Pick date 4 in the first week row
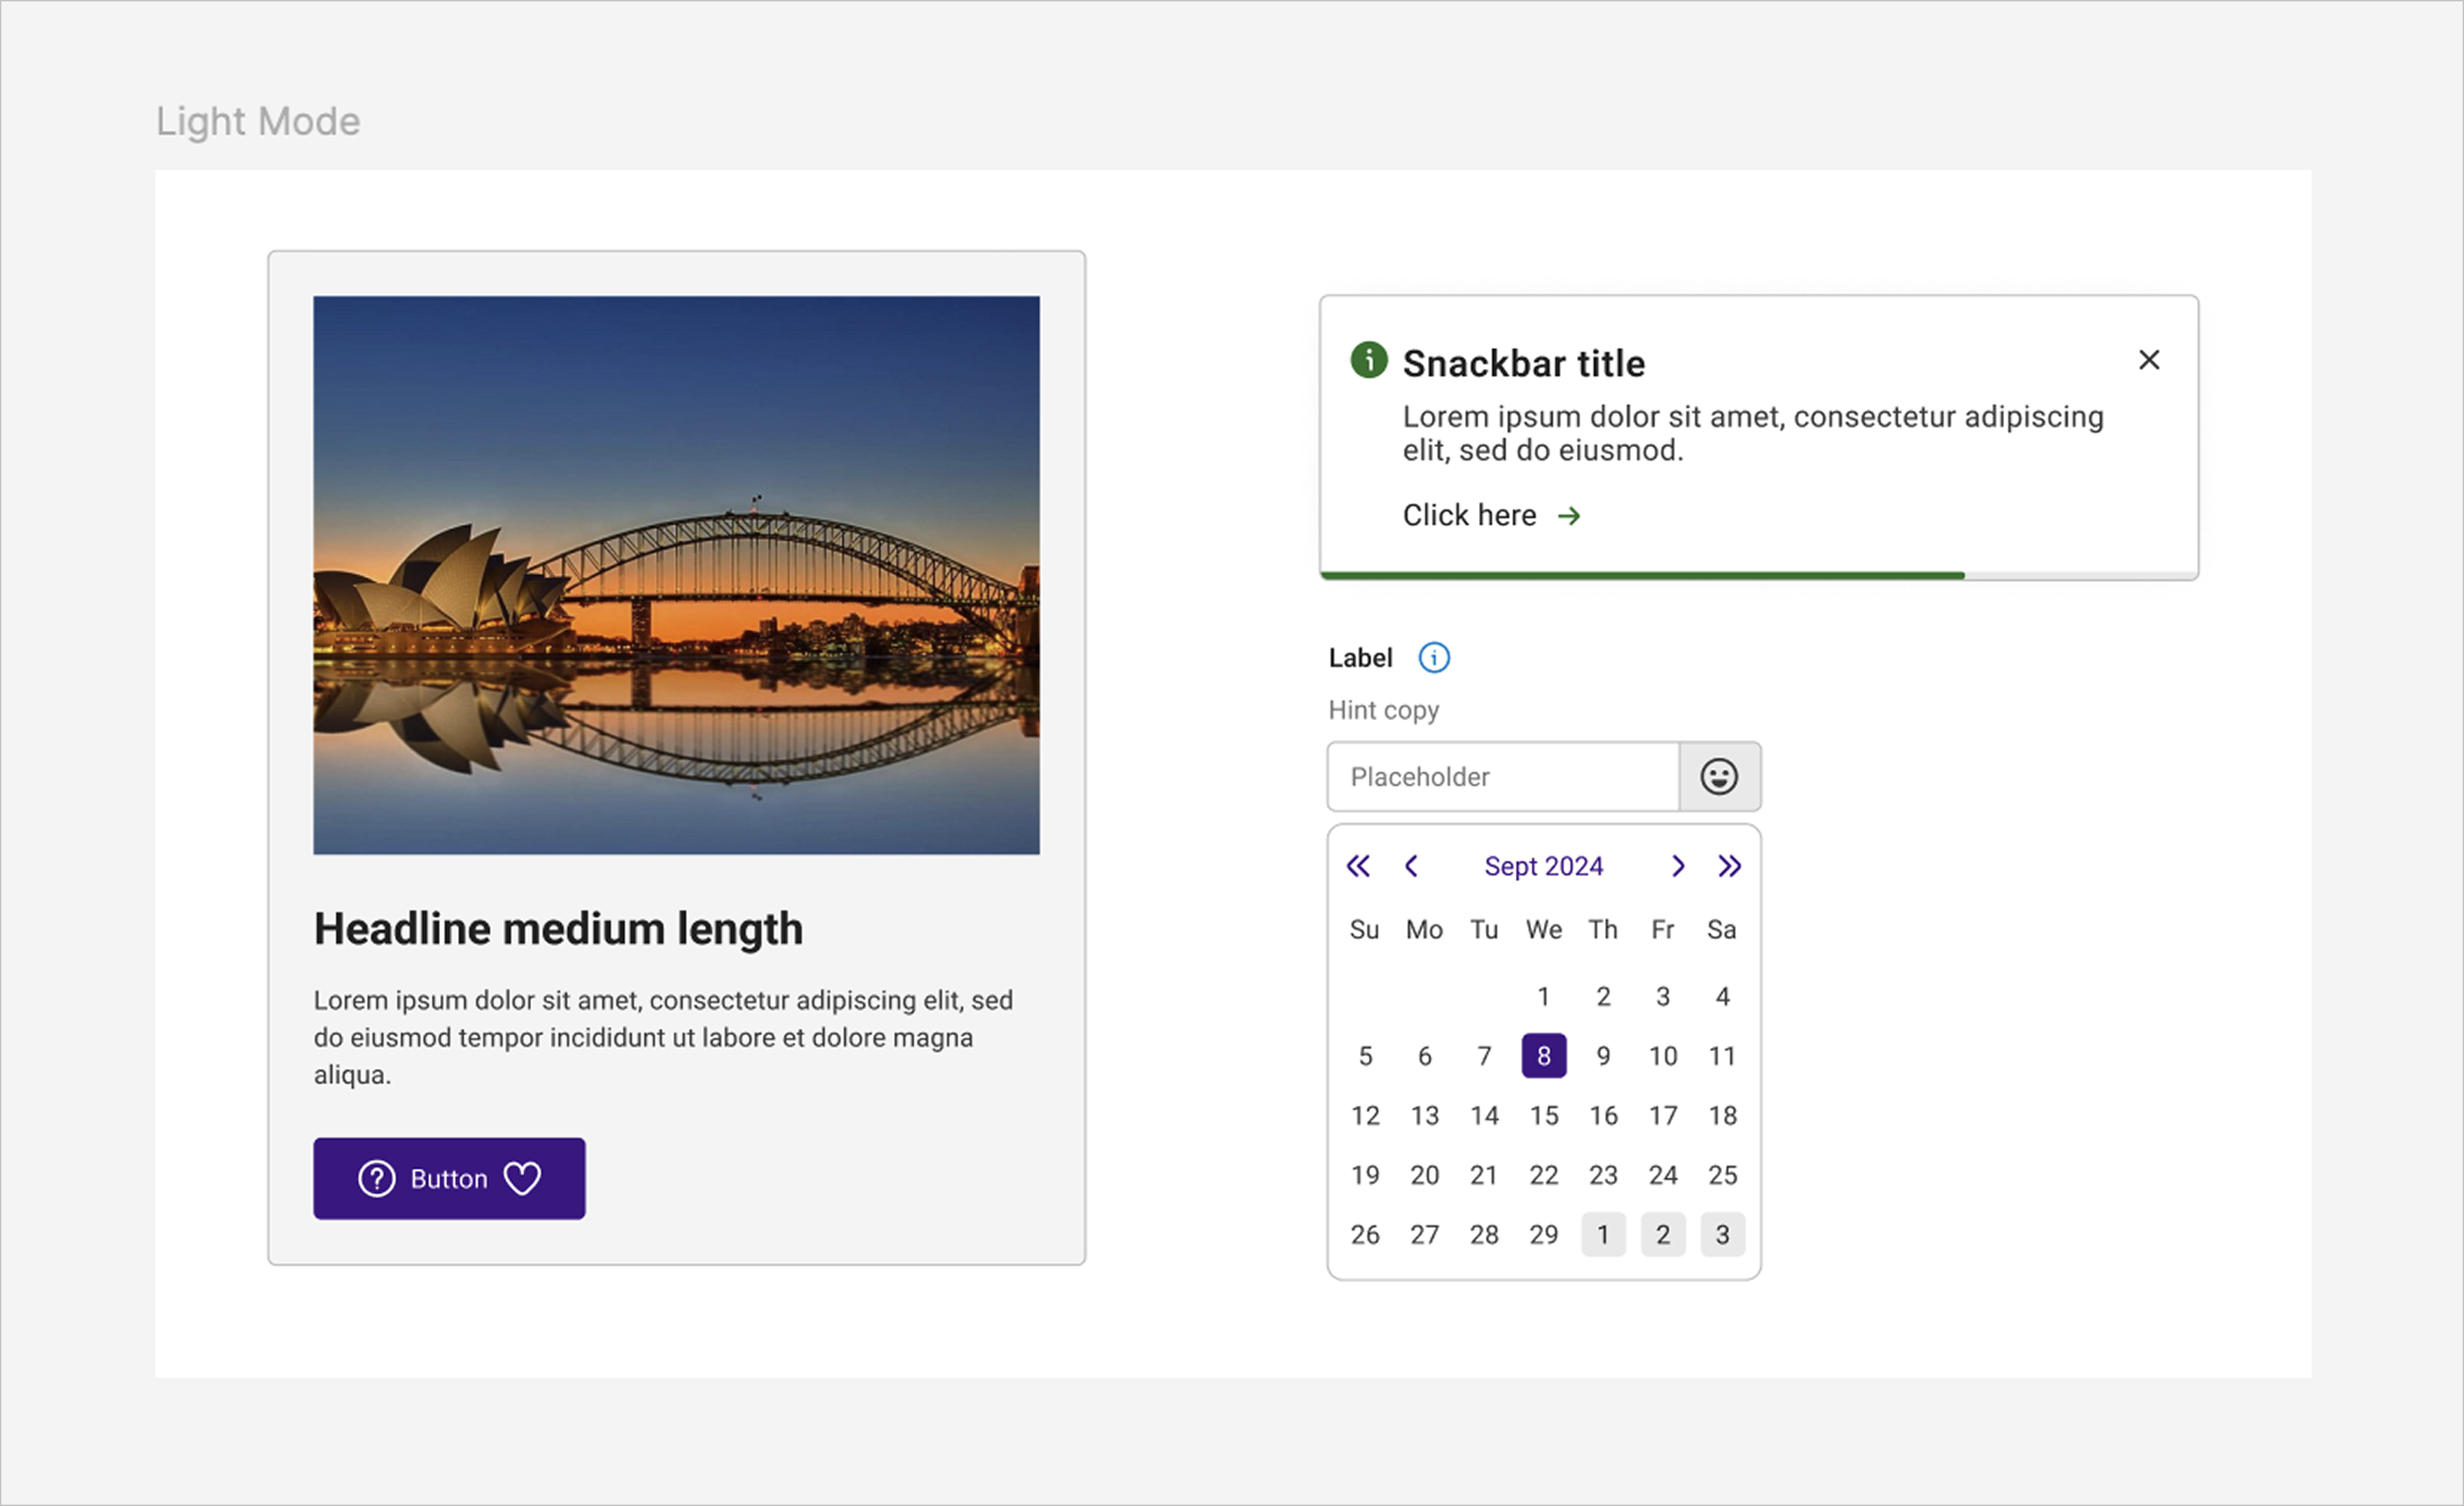The image size is (2464, 1506). point(1723,997)
